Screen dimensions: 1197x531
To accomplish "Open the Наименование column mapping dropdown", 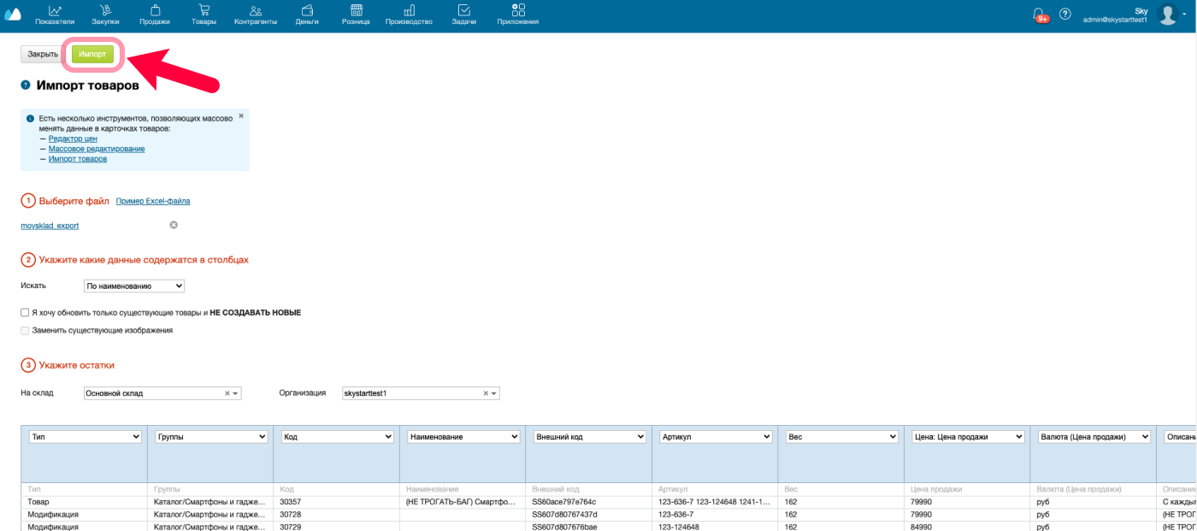I will click(464, 437).
